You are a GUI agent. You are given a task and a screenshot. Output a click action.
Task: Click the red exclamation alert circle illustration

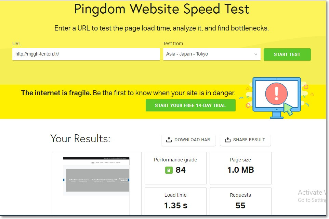pyautogui.click(x=276, y=94)
